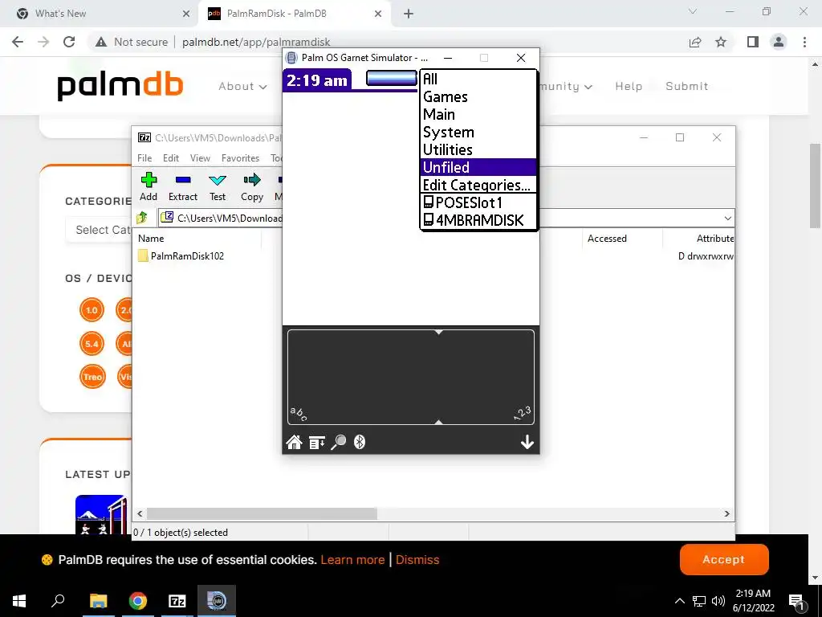Click the 7-Zip Add toolbar icon

149,186
